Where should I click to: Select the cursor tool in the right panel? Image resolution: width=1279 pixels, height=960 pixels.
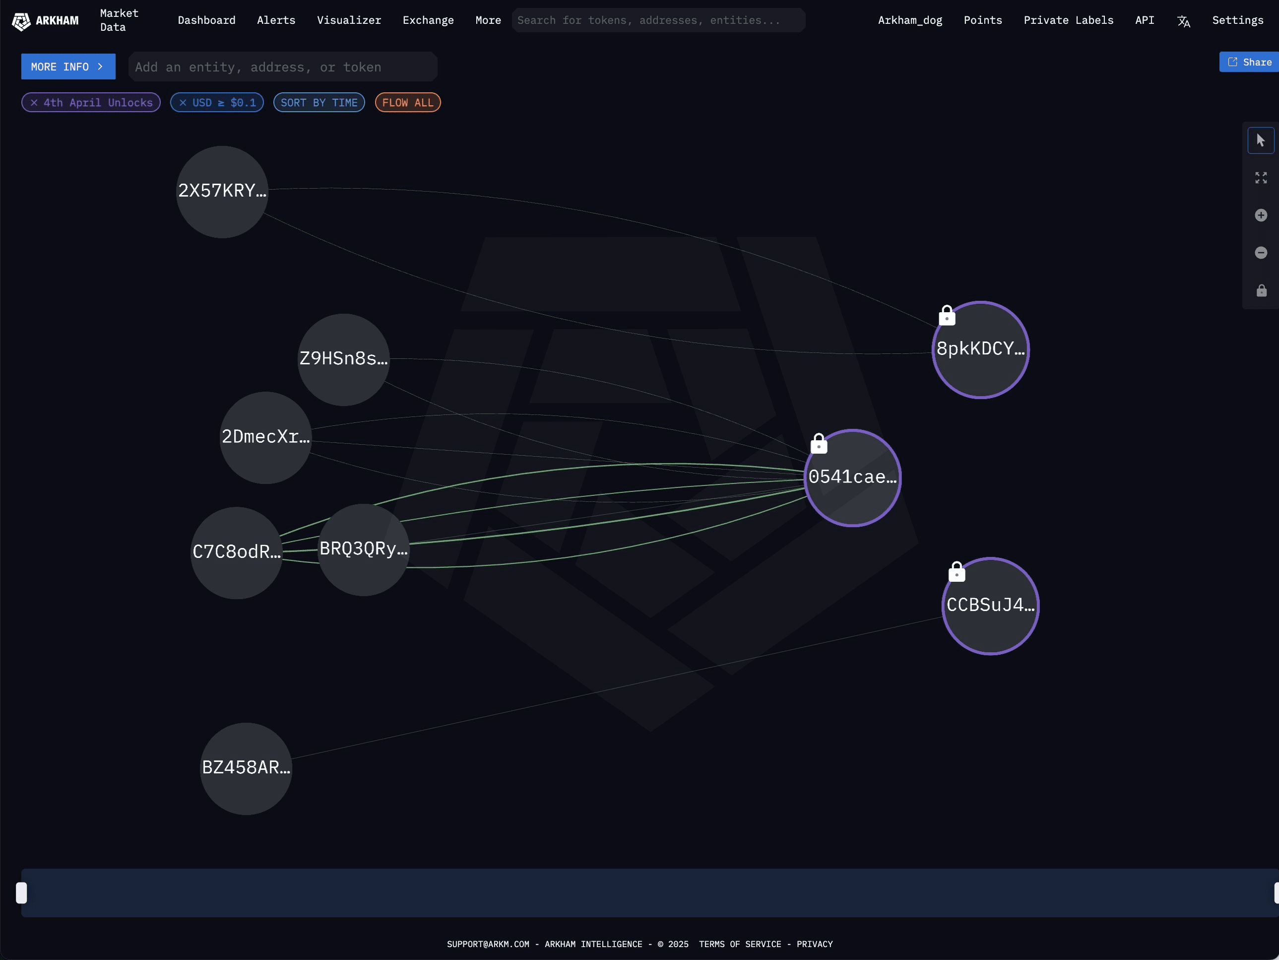[x=1261, y=140]
